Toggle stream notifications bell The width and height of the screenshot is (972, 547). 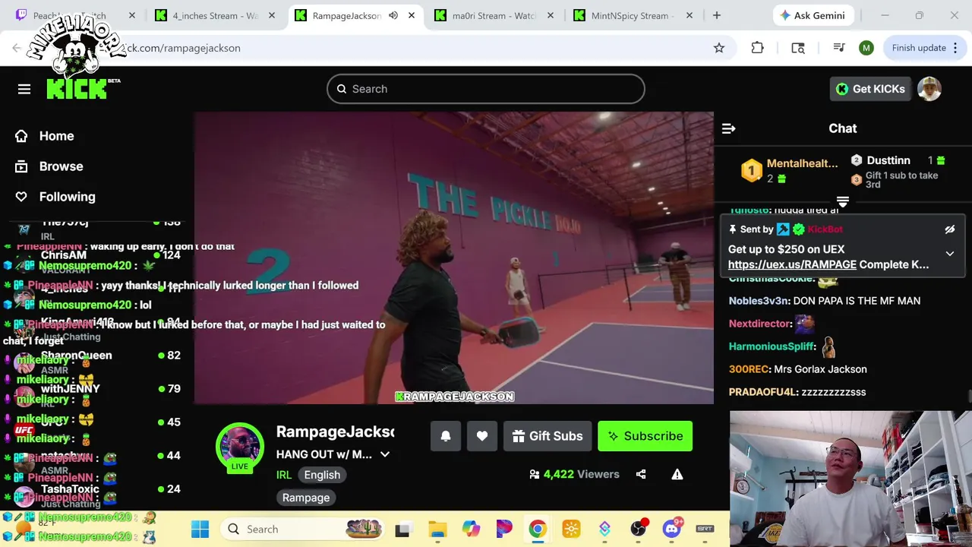446,436
